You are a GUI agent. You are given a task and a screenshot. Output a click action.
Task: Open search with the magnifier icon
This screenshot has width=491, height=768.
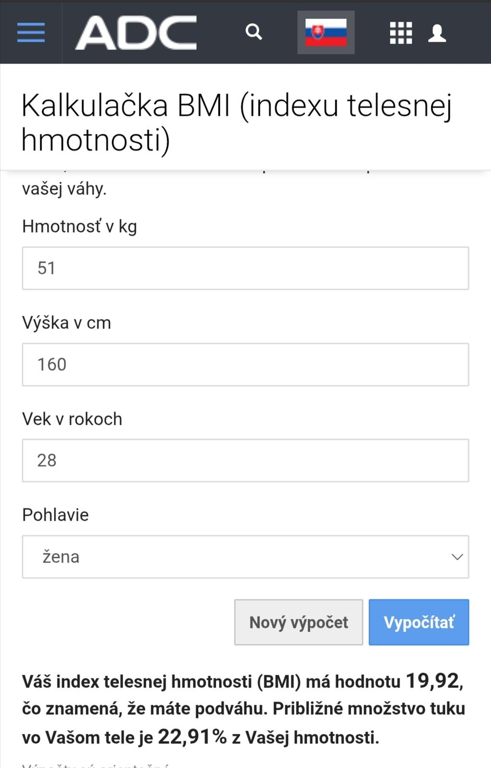[254, 32]
